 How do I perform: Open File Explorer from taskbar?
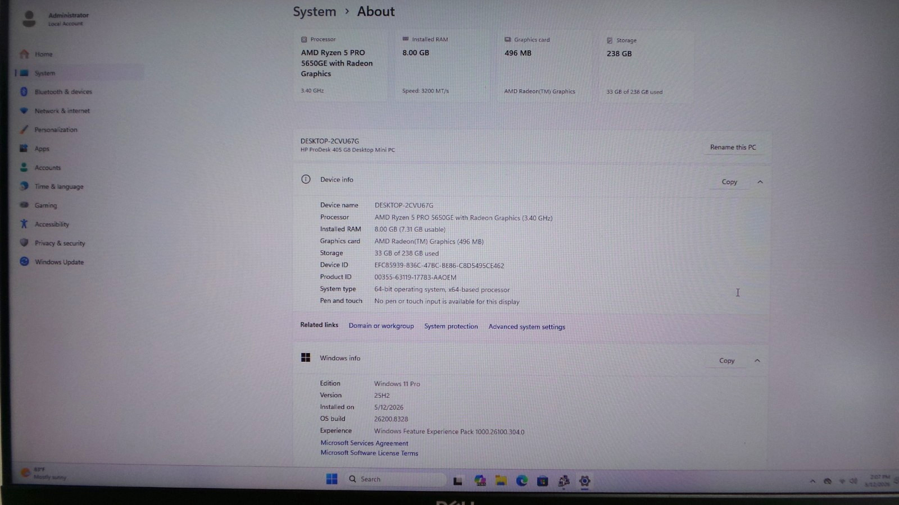501,480
